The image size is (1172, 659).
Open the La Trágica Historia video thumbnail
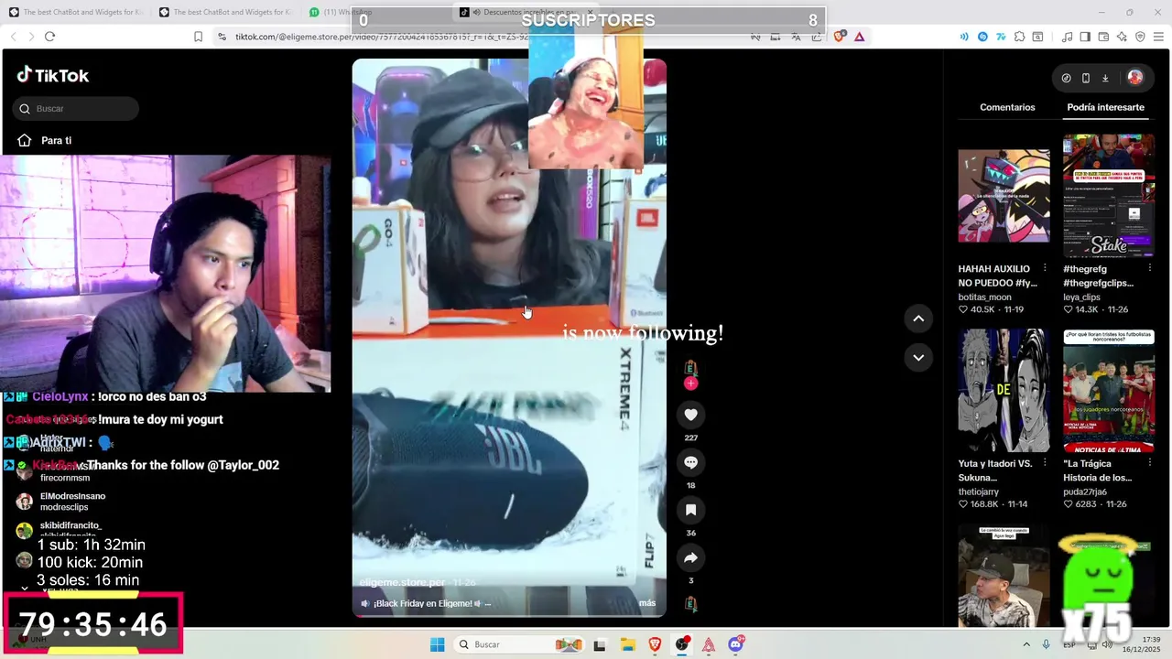pos(1109,391)
